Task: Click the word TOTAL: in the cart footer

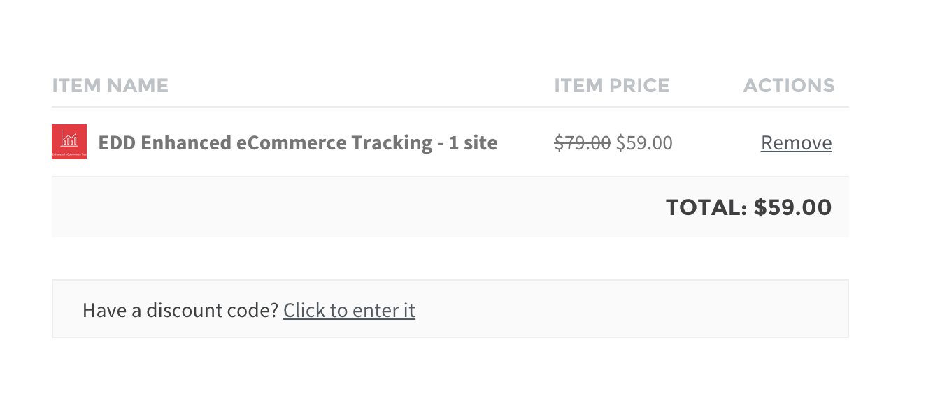Action: click(706, 207)
